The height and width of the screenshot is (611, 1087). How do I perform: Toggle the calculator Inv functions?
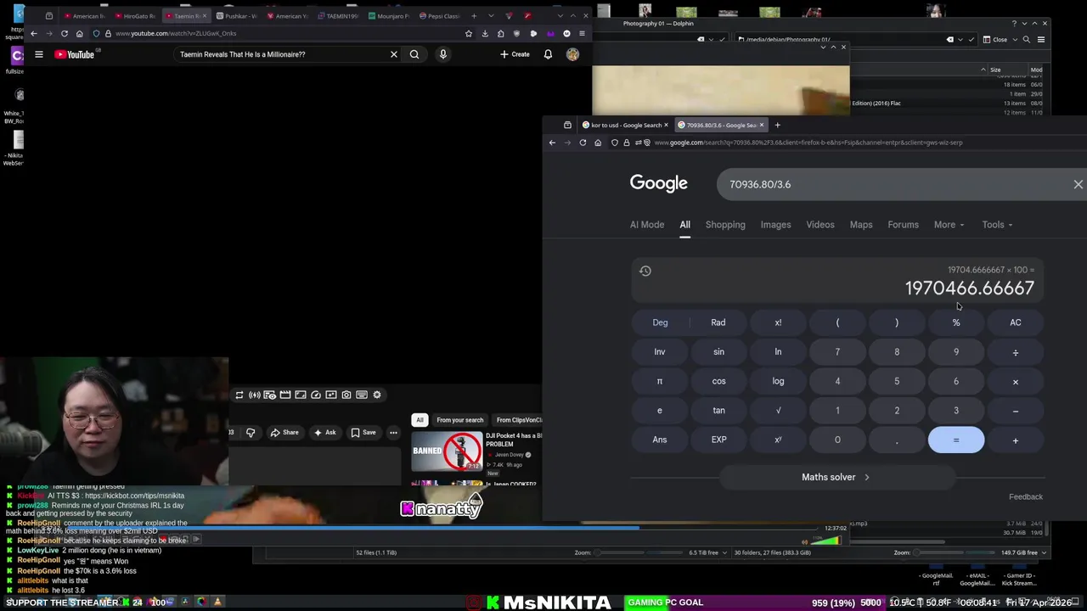click(660, 351)
